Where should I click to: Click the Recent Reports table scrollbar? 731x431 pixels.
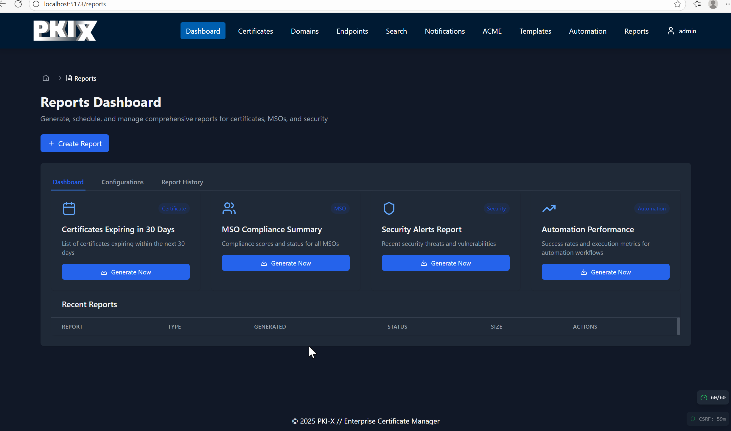[678, 326]
